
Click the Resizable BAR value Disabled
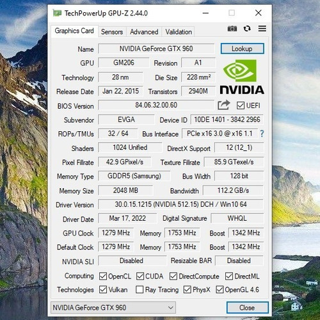pyautogui.click(x=239, y=260)
